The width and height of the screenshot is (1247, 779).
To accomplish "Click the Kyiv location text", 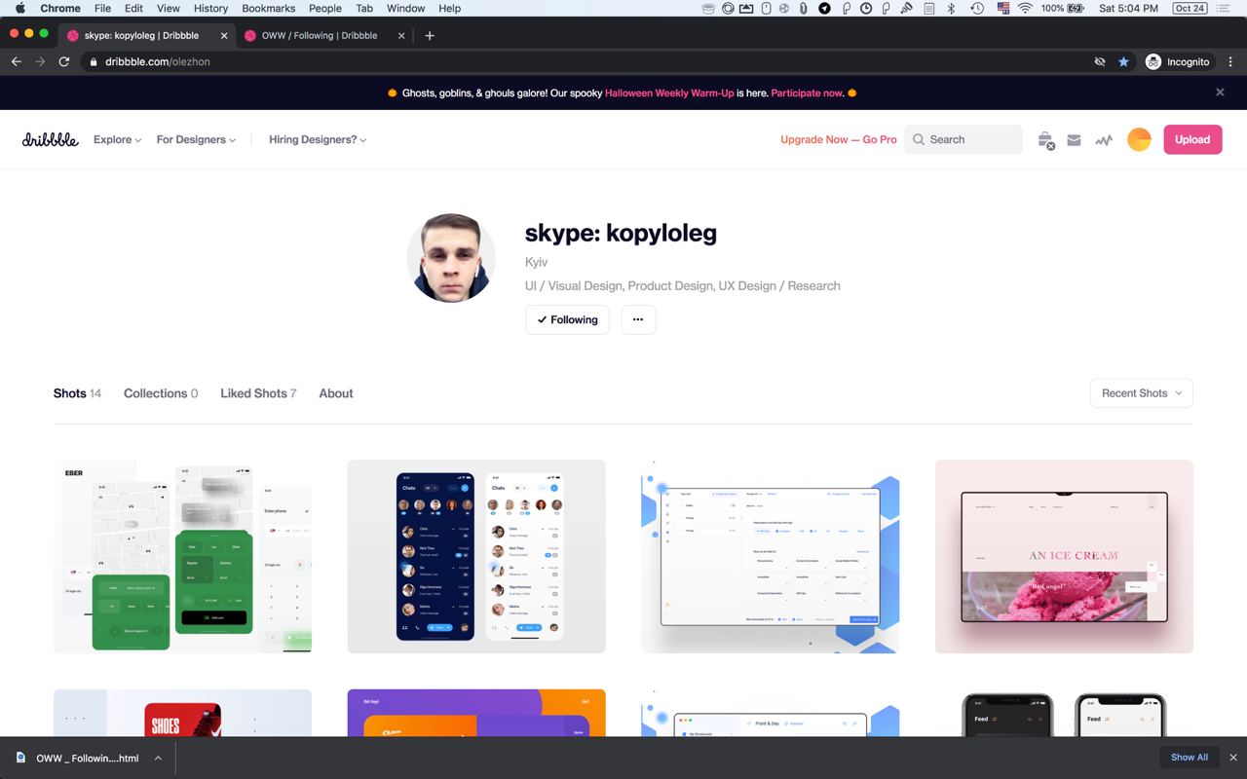I will [x=536, y=262].
